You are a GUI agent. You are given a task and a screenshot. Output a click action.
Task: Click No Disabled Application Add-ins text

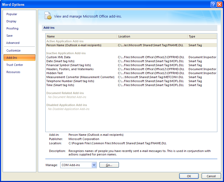(69, 109)
